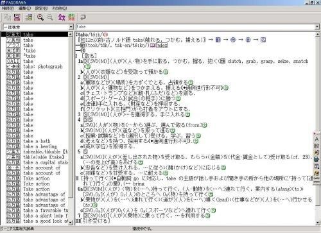This screenshot has width=321, height=233.
Task: Expand the search word history dropdown
Action: tap(317, 27)
